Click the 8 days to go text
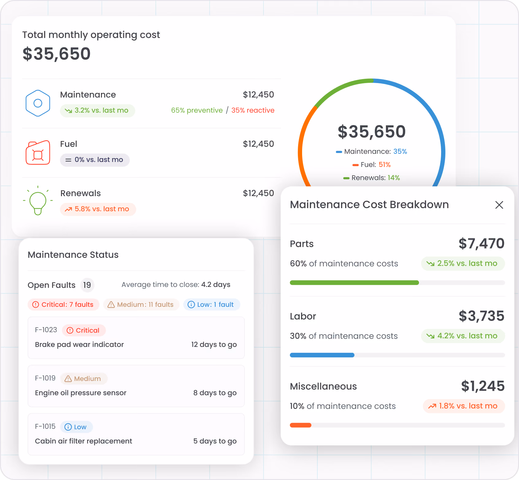This screenshot has height=480, width=519. [x=215, y=393]
